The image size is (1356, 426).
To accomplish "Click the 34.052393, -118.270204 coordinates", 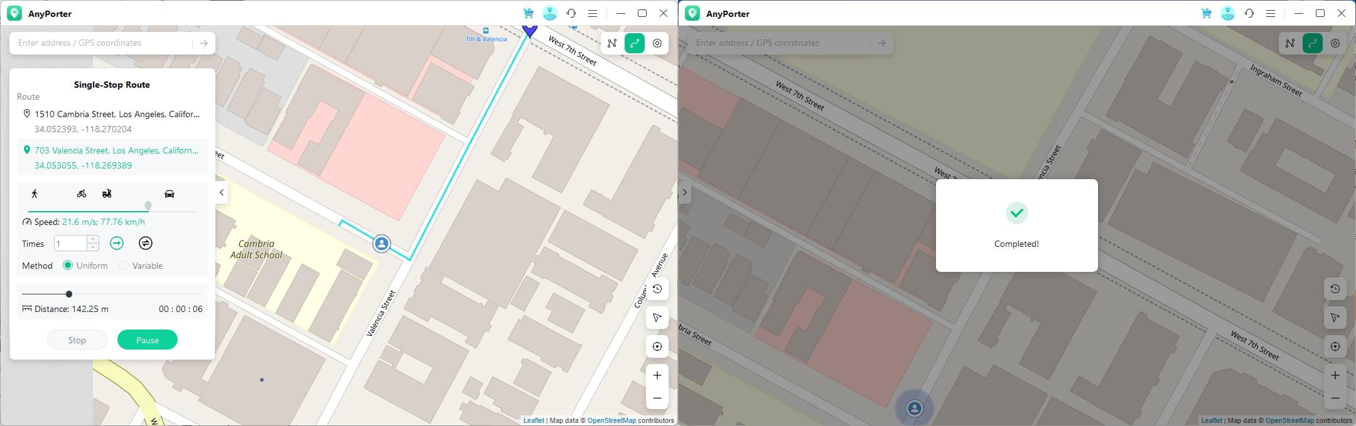I will pyautogui.click(x=83, y=129).
